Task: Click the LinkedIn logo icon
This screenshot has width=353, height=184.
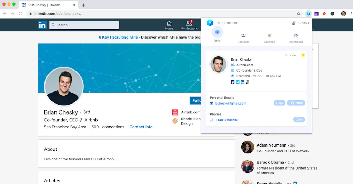Action: click(42, 25)
